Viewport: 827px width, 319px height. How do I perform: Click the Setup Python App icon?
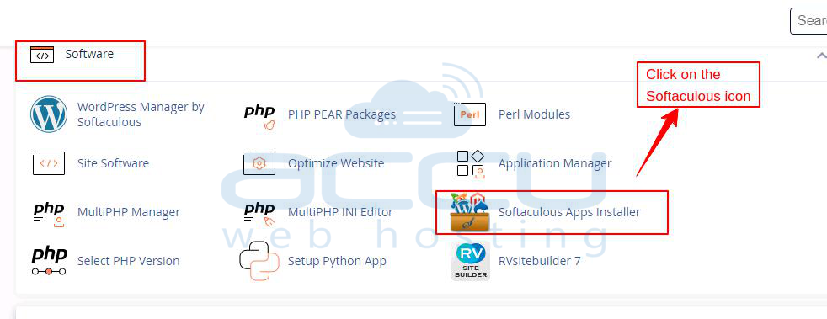coord(259,261)
